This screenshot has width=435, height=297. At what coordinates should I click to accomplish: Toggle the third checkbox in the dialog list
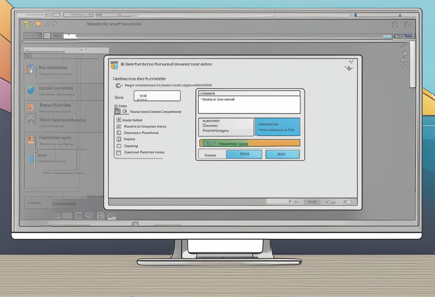tap(119, 133)
